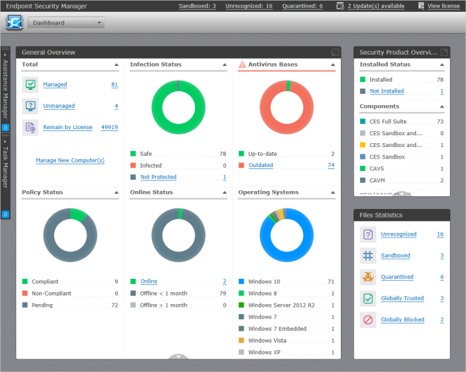Maximize the Security Product Overview panel
The width and height of the screenshot is (466, 372).
444,53
